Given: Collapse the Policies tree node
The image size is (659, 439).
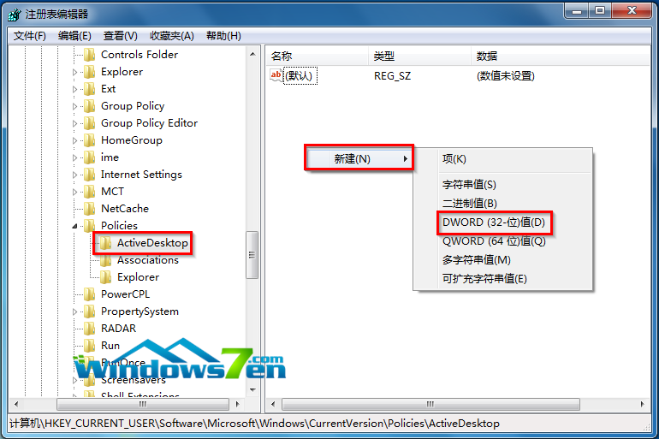Looking at the screenshot, I should [74, 226].
